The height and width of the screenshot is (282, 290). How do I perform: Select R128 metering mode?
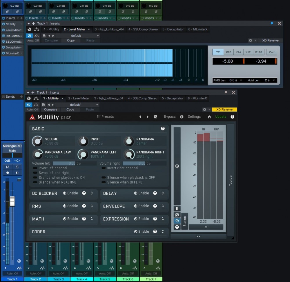[258, 52]
